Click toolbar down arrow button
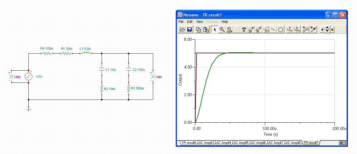The width and height of the screenshot is (357, 154). pyautogui.click(x=327, y=31)
